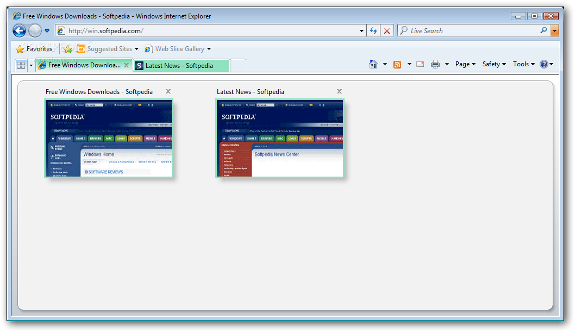
Task: Click the RSS Feeds icon
Action: pyautogui.click(x=397, y=65)
